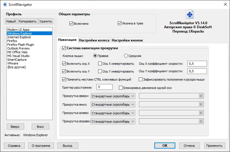Click the Отмена button
The image size is (230, 152).
pyautogui.click(x=189, y=146)
